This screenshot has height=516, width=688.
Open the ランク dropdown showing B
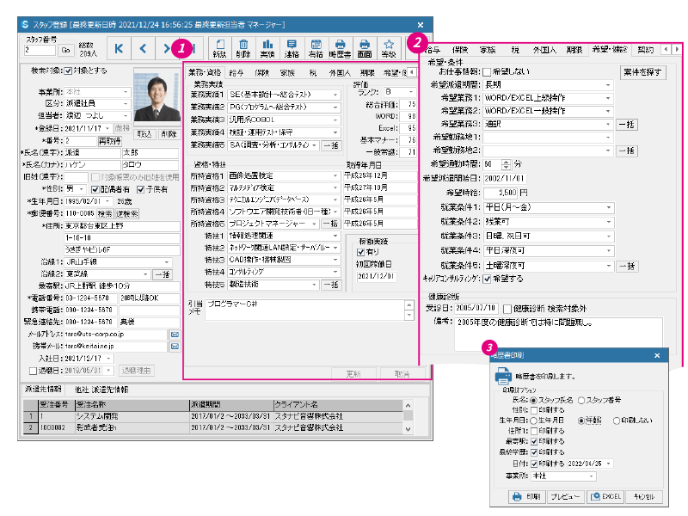(411, 92)
